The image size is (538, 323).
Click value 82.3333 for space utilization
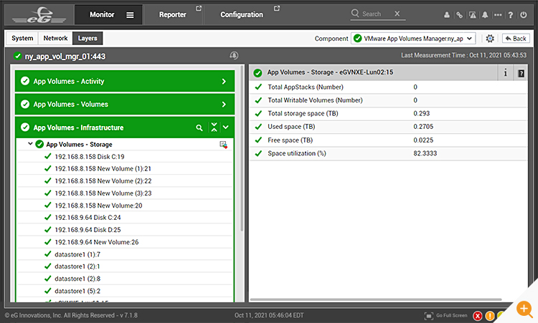click(425, 153)
